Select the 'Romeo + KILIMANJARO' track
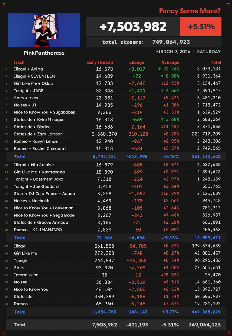 tap(38, 230)
